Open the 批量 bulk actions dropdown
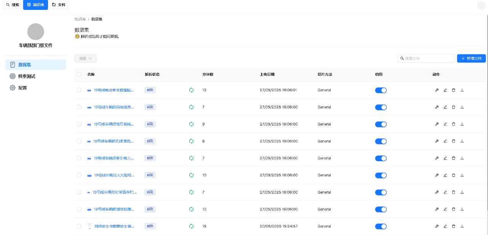This screenshot has width=488, height=235. (85, 59)
